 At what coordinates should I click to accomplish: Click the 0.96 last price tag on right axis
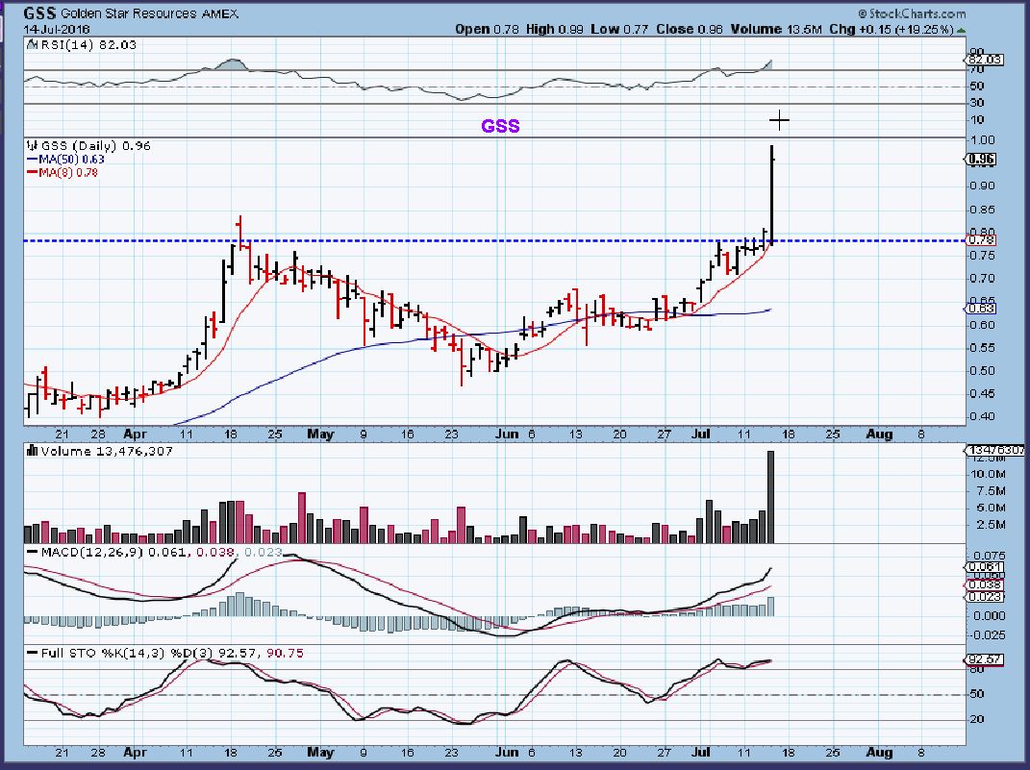pos(982,160)
